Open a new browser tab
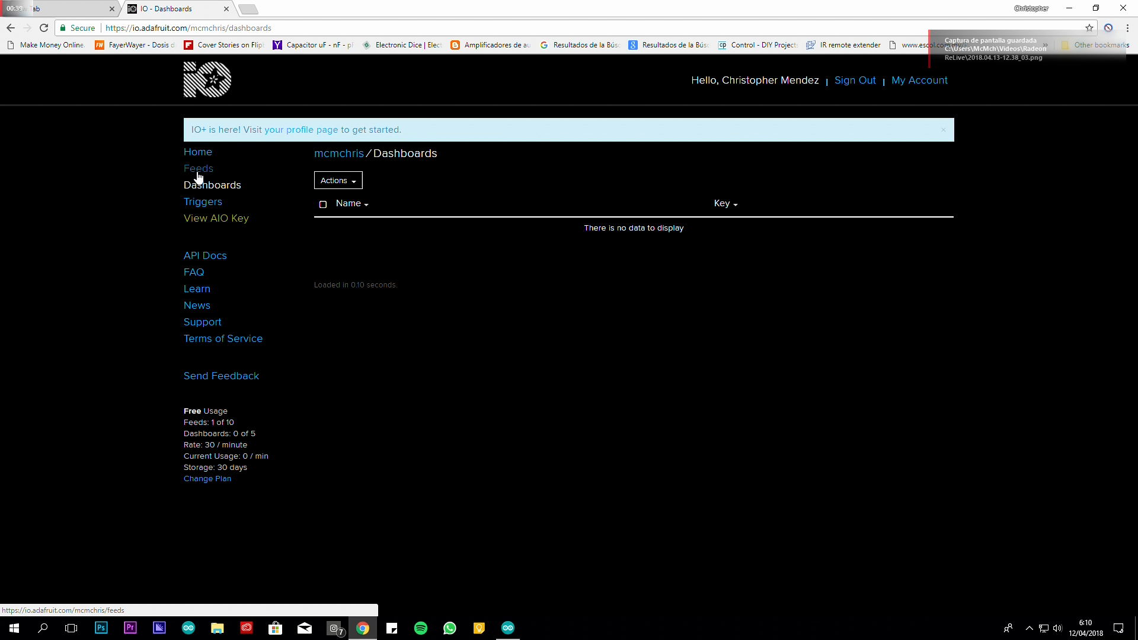 pyautogui.click(x=248, y=9)
